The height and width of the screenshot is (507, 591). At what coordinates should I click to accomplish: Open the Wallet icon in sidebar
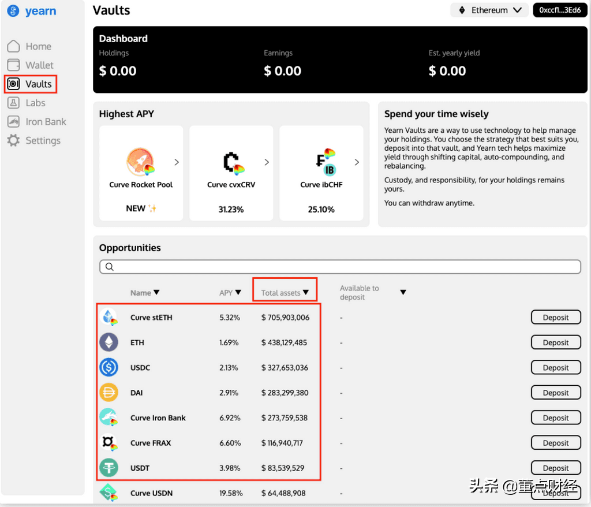coord(14,65)
